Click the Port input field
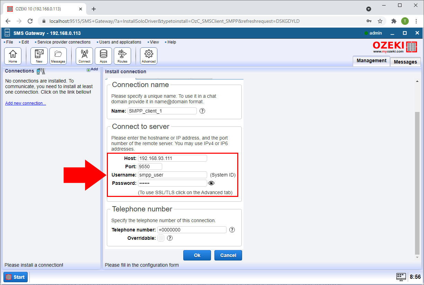Viewport: 424px width, 285px height. 150,167
